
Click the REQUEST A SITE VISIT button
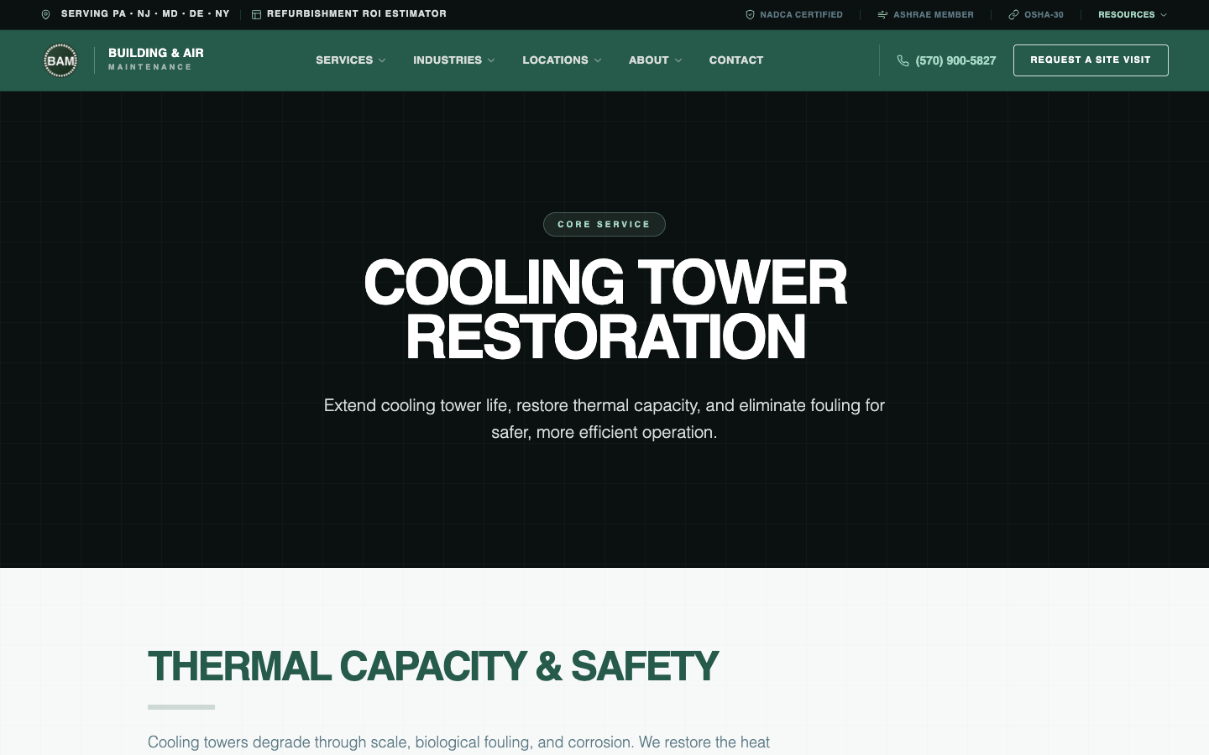(1091, 60)
